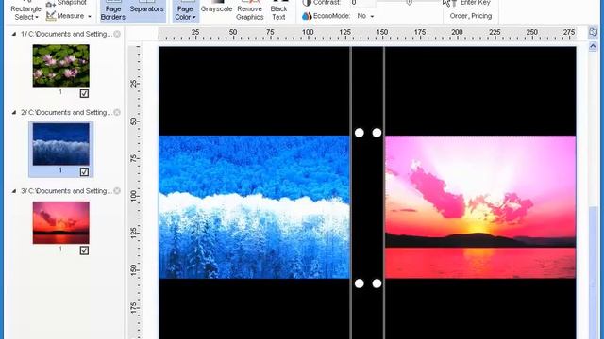Click document 3 path label
604x339 pixels.
tap(66, 191)
